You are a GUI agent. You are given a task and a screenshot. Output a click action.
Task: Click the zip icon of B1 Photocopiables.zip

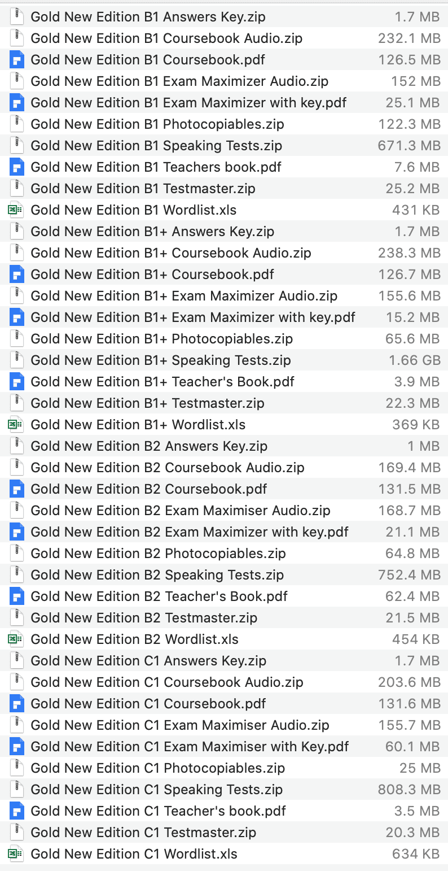17,124
